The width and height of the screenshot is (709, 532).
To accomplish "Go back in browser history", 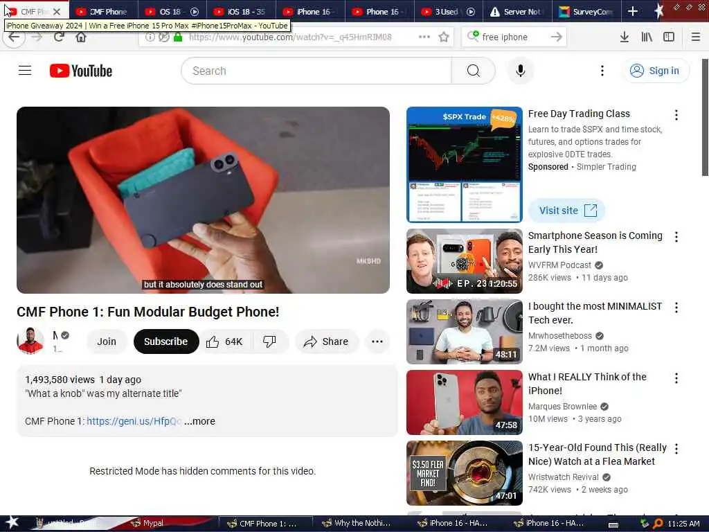I will coord(14,37).
